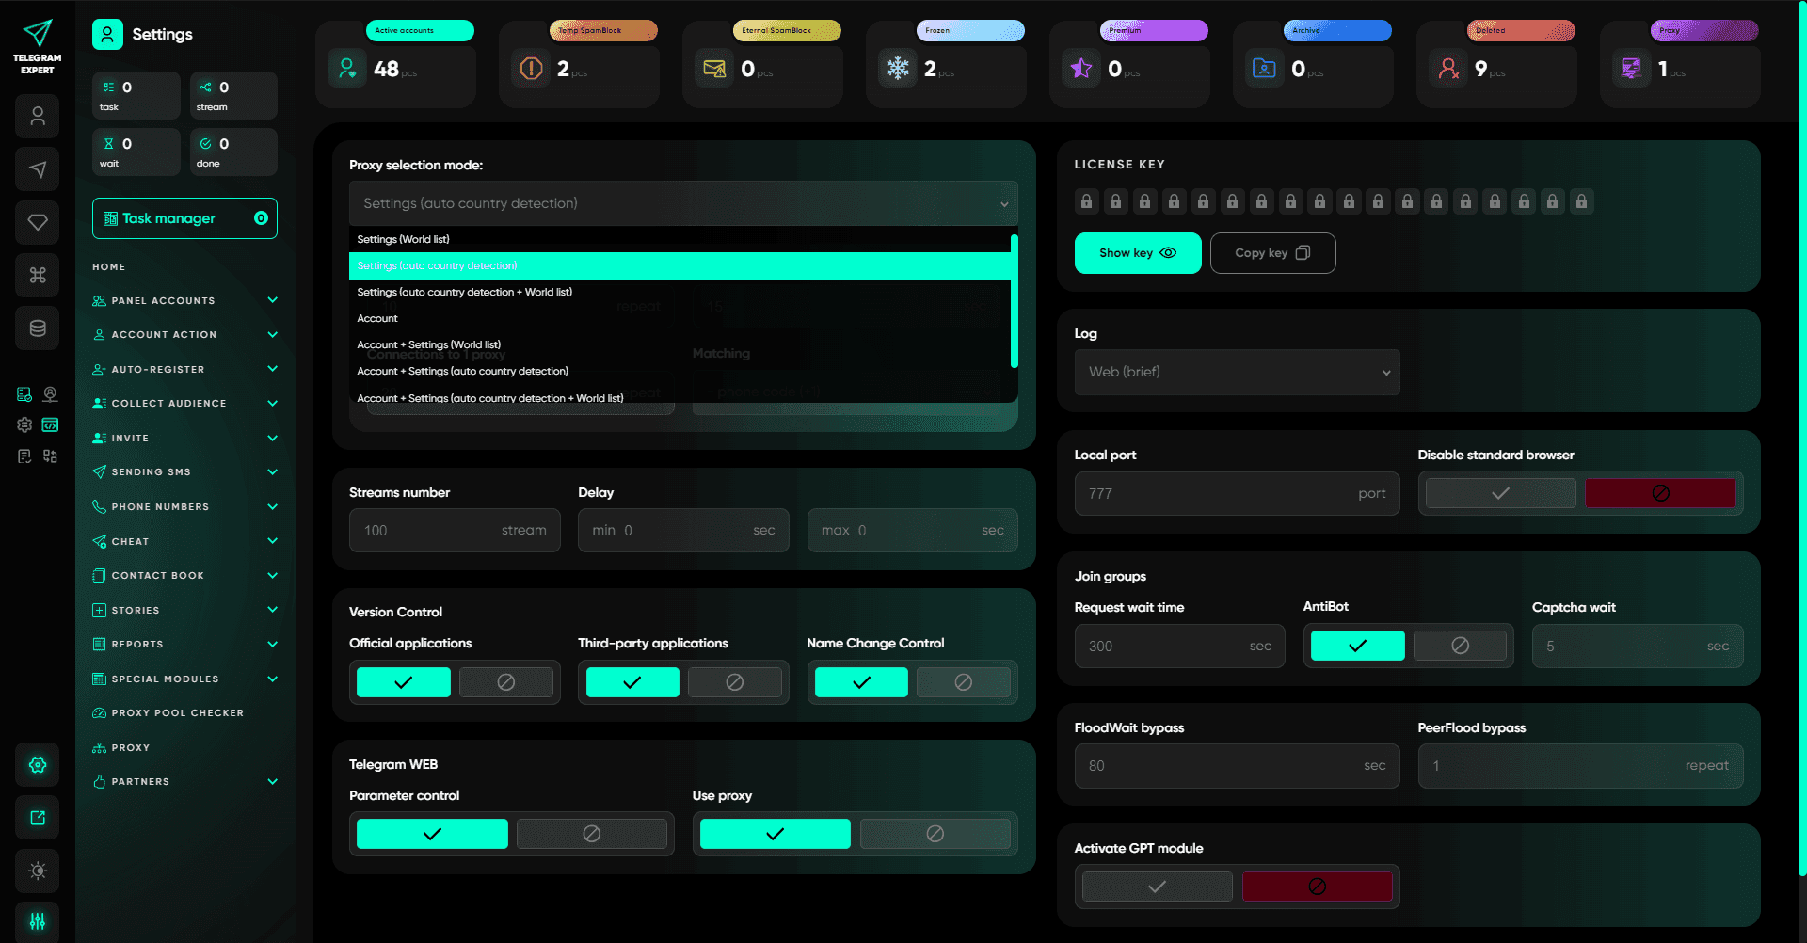Enable the Disable standard browser checkmark
The height and width of the screenshot is (943, 1807).
(1500, 493)
